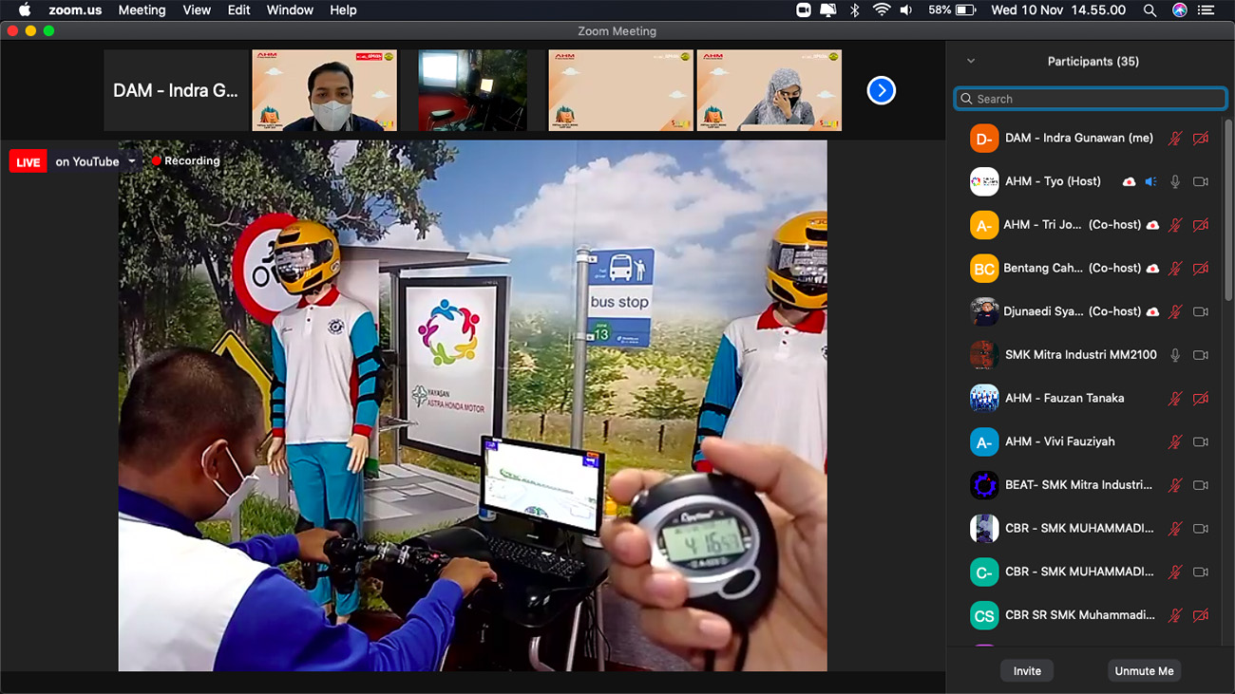The image size is (1235, 694).
Task: Open the LIVE on YouTube dropdown
Action: pos(132,161)
